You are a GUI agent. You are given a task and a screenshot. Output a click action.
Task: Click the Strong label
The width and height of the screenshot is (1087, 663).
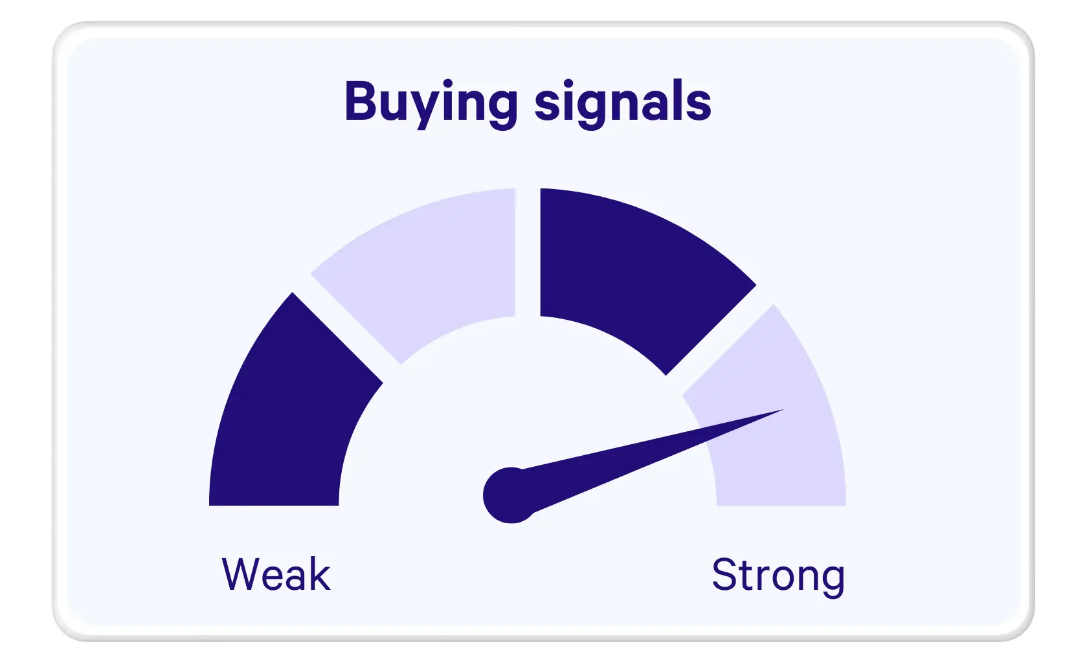(778, 576)
